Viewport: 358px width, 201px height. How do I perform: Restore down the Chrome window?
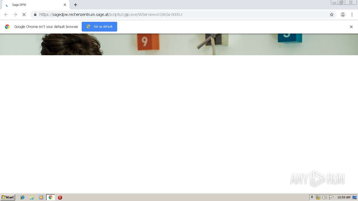(x=341, y=3)
